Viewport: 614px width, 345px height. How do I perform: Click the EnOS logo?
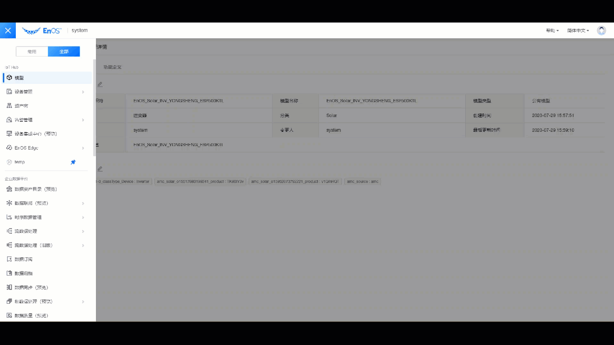coord(42,30)
